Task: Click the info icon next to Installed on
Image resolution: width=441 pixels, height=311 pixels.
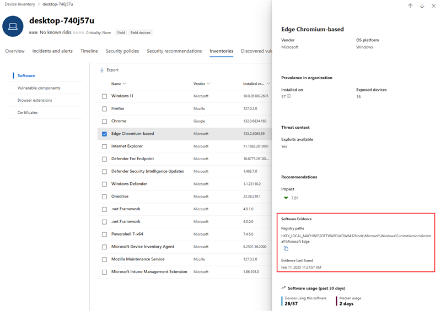Action: pos(289,96)
